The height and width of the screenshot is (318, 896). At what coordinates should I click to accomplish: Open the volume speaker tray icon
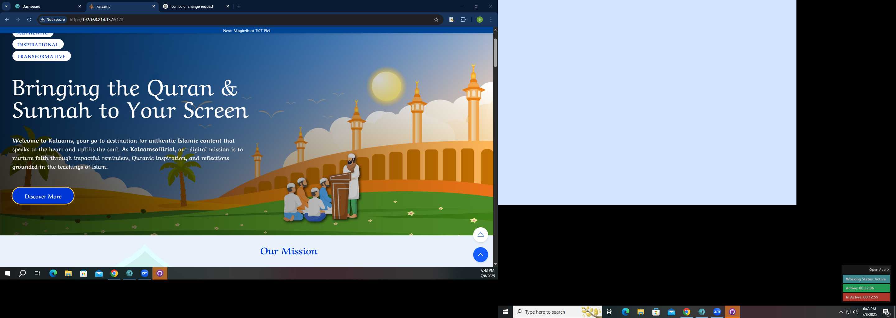[x=856, y=312]
